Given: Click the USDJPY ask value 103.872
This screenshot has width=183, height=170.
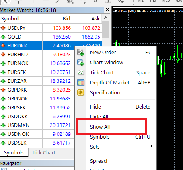Looking at the screenshot, I should pyautogui.click(x=91, y=28).
